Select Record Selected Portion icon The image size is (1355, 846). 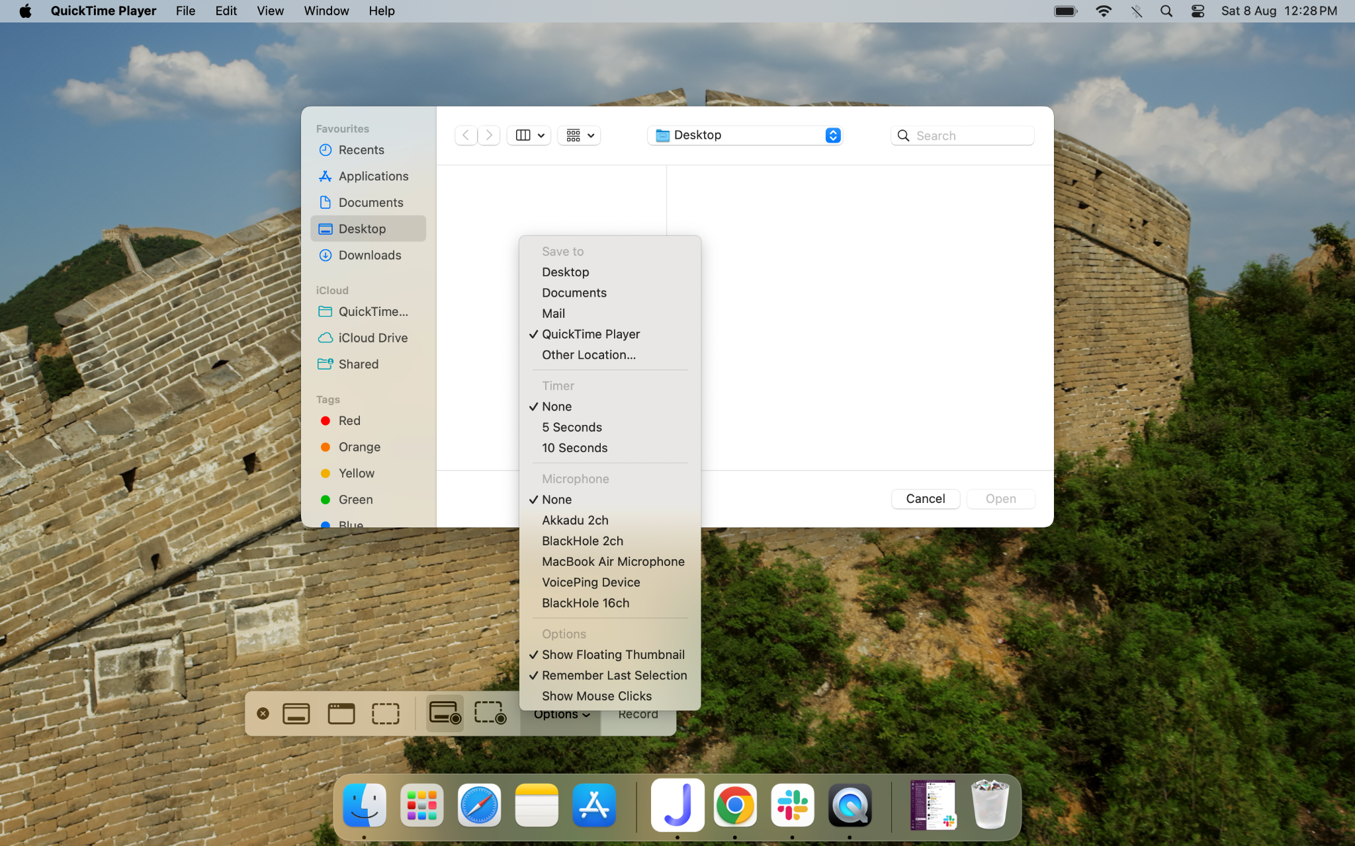click(490, 713)
